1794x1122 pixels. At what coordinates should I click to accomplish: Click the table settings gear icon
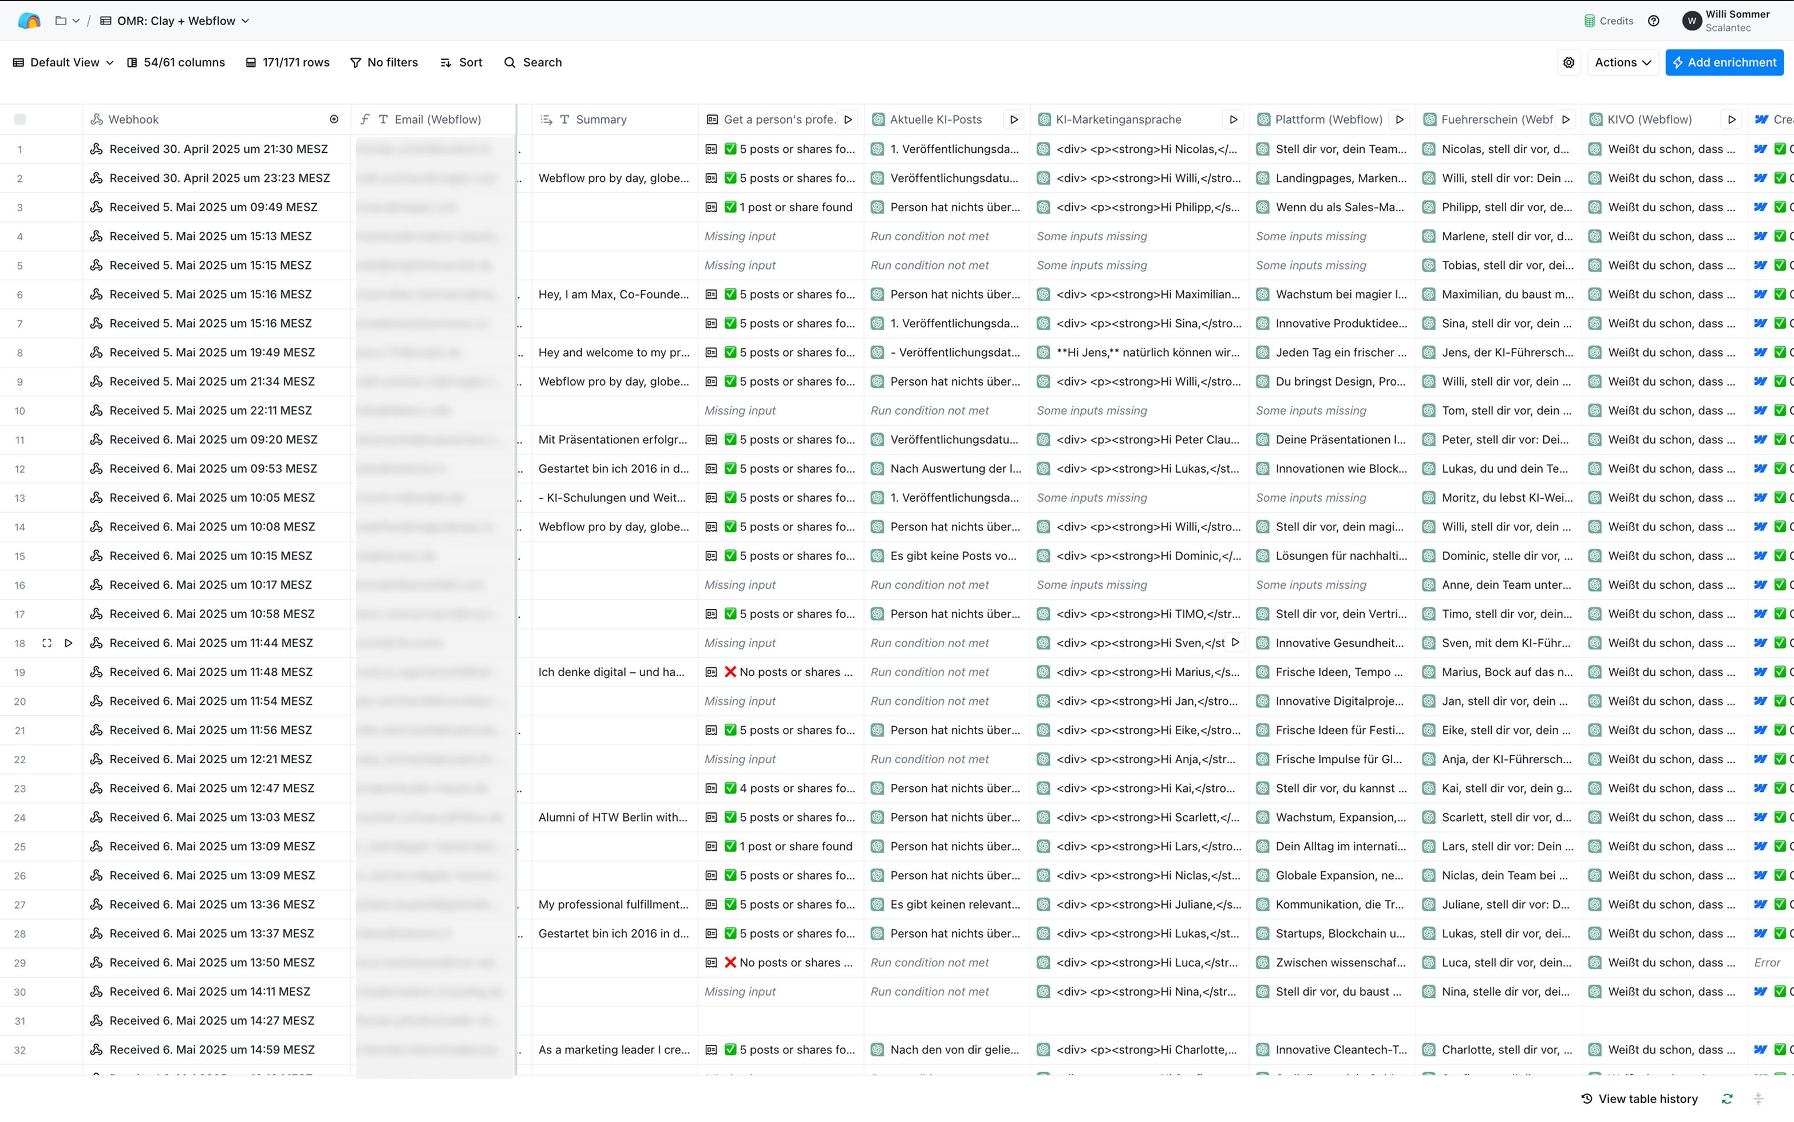pos(1568,62)
